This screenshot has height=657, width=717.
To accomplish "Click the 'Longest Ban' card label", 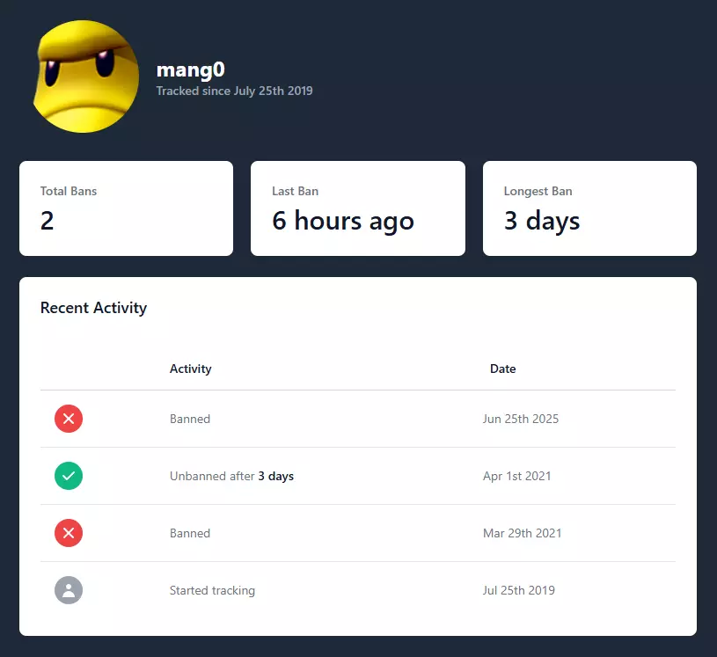I will [x=538, y=191].
